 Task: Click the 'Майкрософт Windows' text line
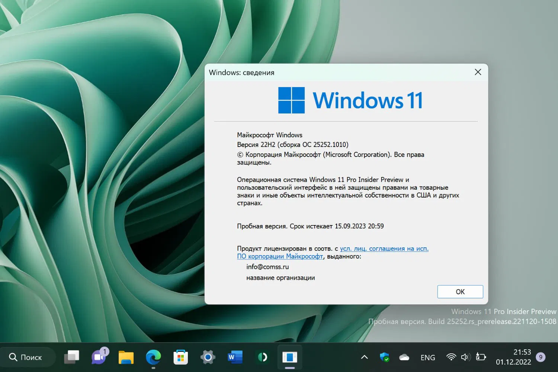(x=270, y=135)
